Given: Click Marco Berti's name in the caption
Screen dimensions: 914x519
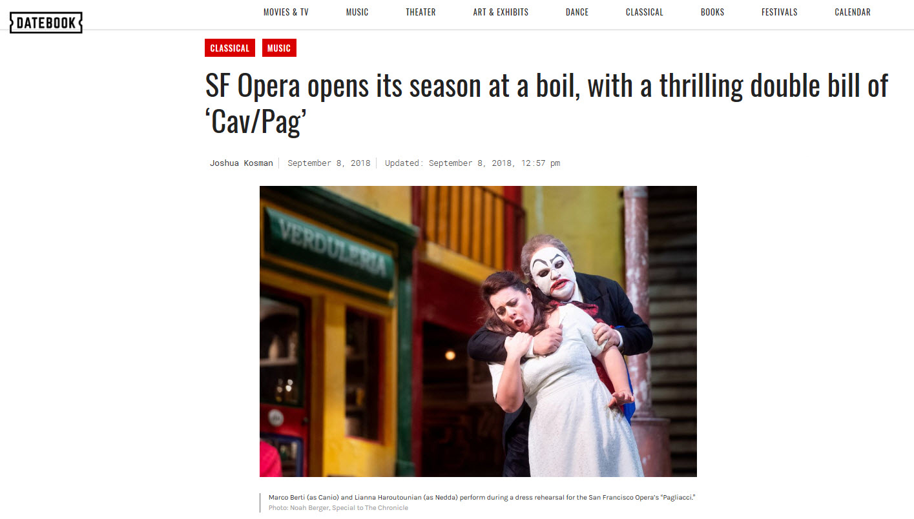Looking at the screenshot, I should point(286,497).
